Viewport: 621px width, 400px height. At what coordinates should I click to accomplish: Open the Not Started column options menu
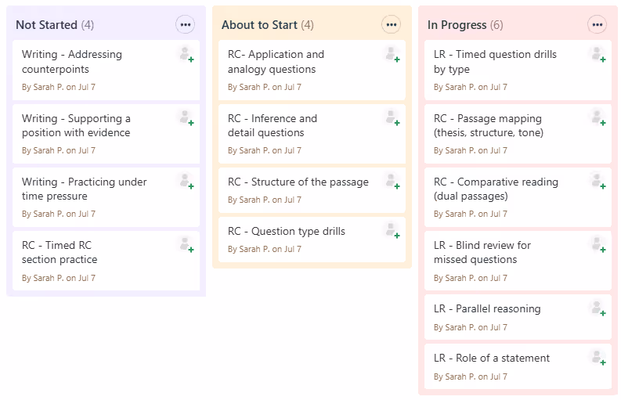point(186,25)
